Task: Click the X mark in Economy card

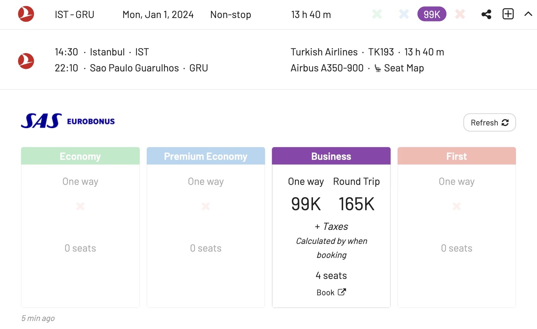Action: (80, 206)
